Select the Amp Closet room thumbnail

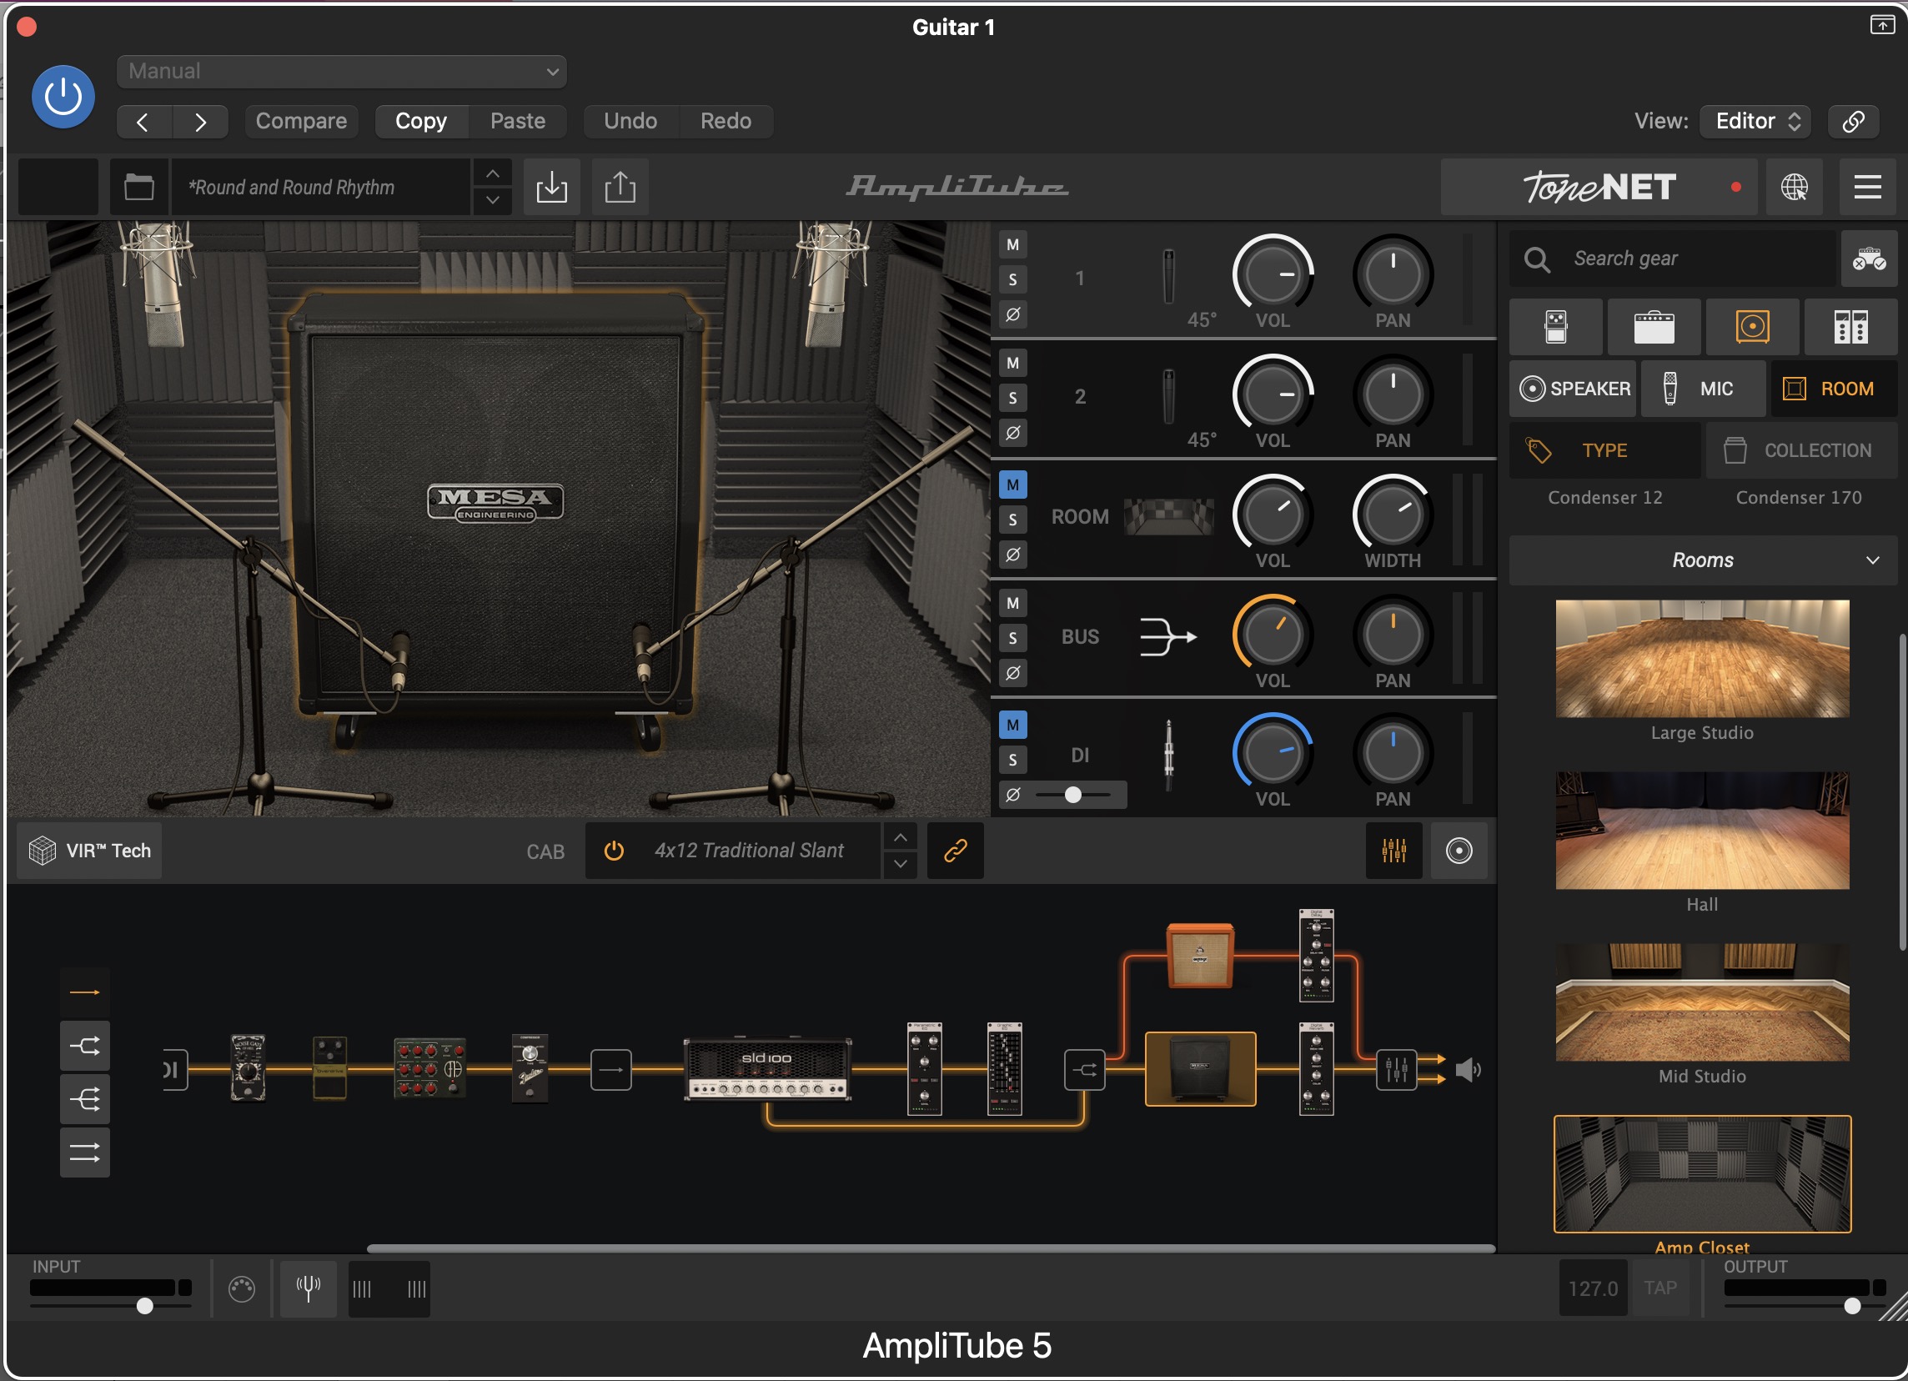coord(1702,1174)
